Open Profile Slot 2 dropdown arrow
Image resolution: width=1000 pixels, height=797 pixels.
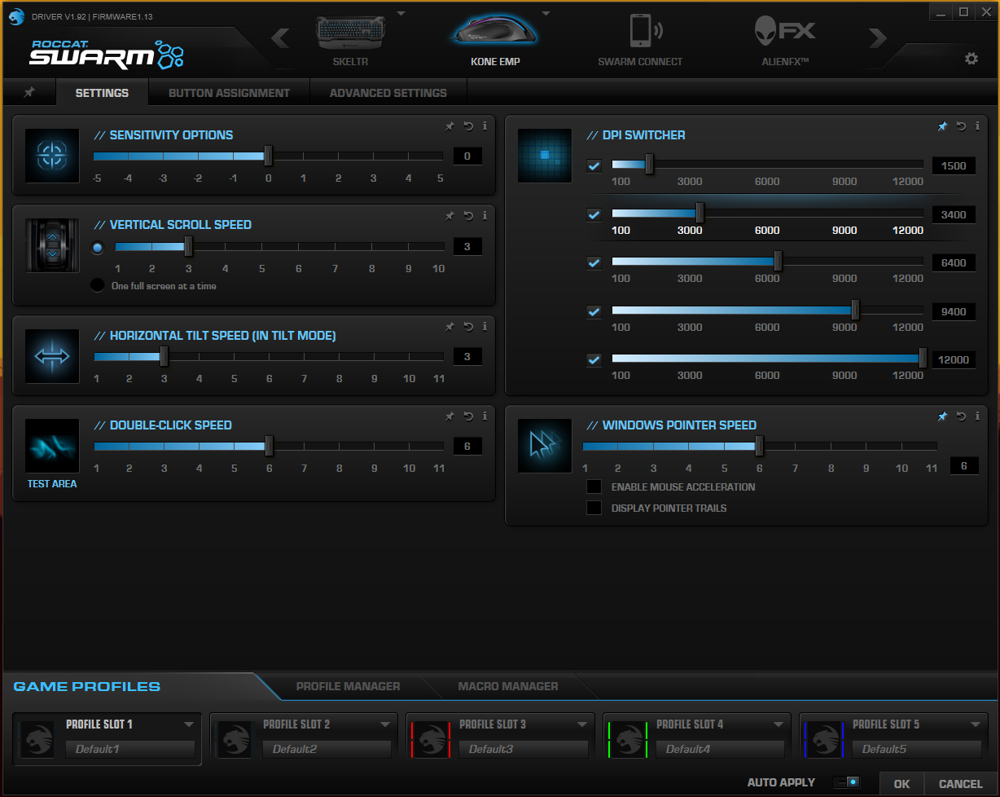click(x=386, y=724)
